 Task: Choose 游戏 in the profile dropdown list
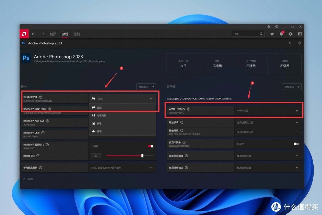[122, 107]
